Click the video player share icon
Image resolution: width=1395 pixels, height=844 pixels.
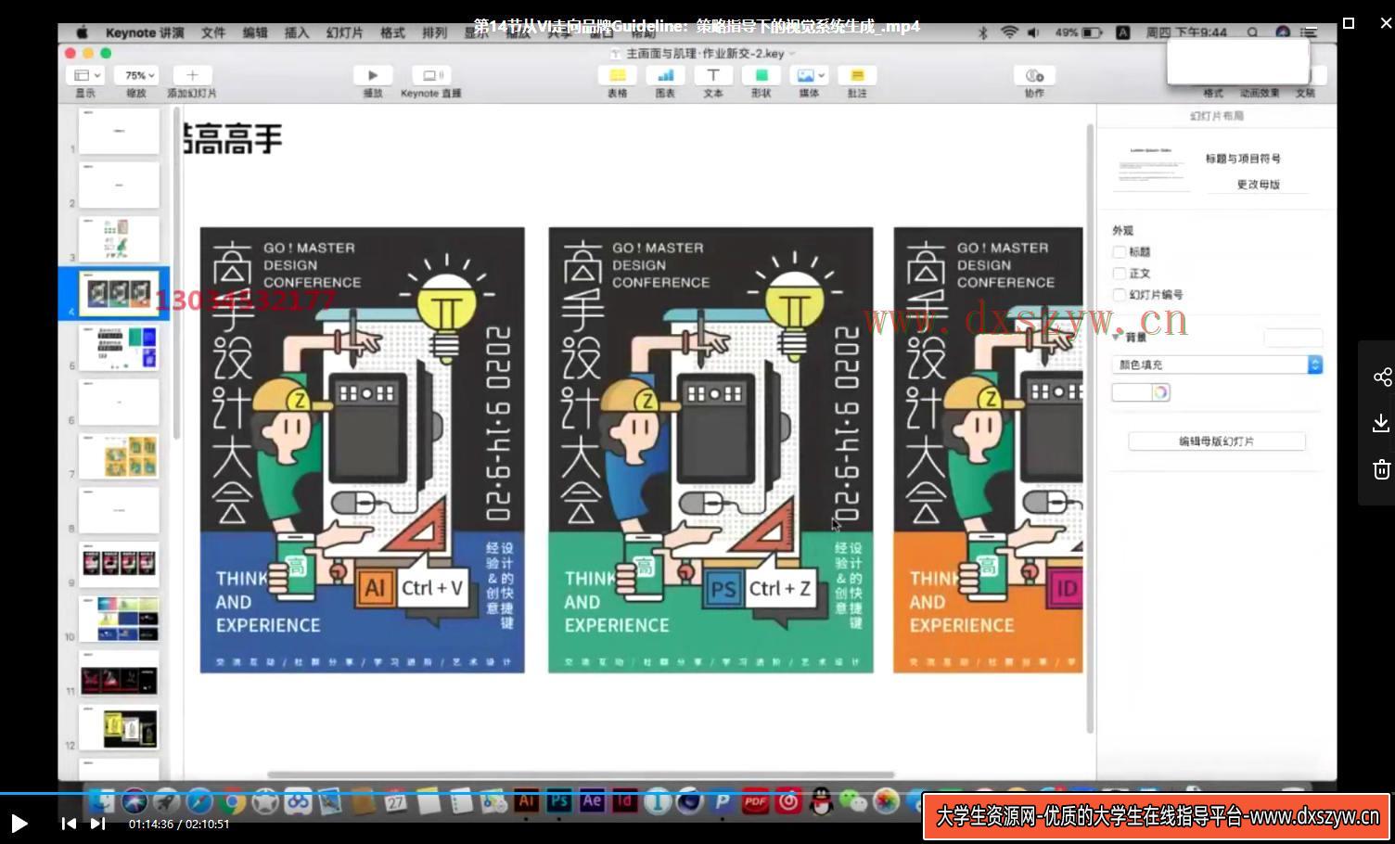1382,377
